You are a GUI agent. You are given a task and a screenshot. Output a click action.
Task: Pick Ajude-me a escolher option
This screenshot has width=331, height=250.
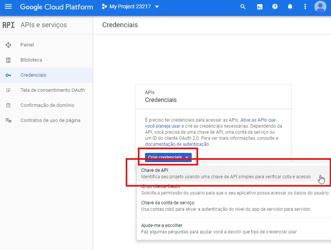219,228
